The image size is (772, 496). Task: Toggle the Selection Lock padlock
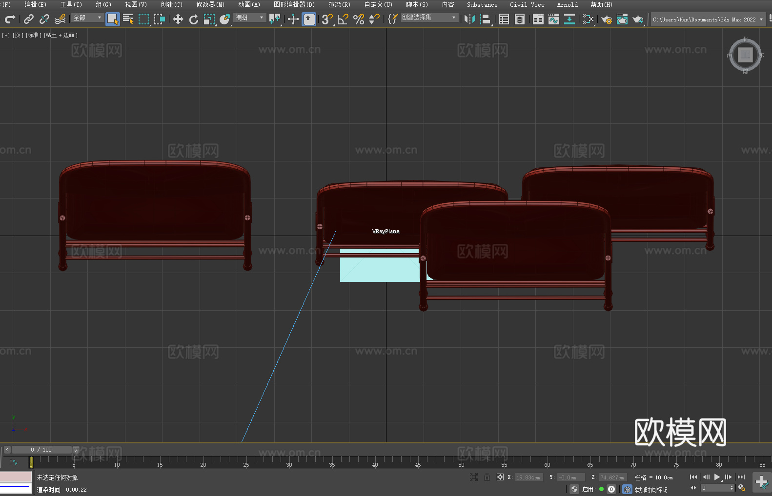coord(487,477)
